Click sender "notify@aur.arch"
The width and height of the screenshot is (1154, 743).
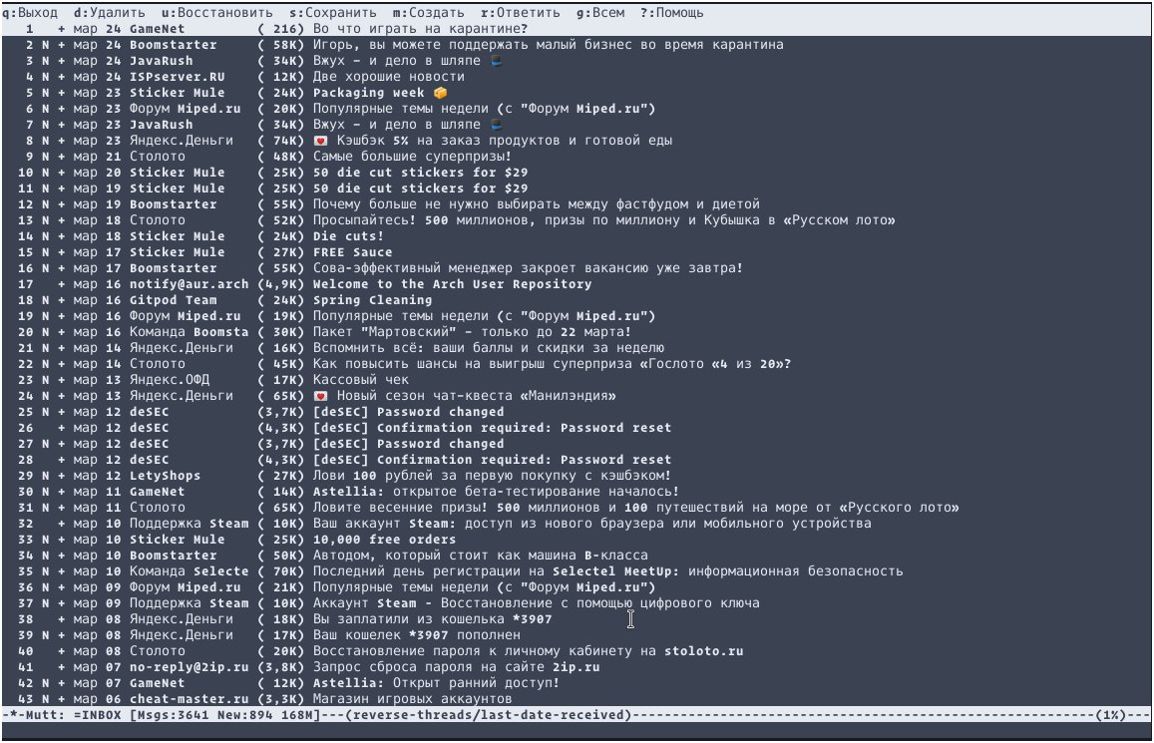tap(190, 284)
